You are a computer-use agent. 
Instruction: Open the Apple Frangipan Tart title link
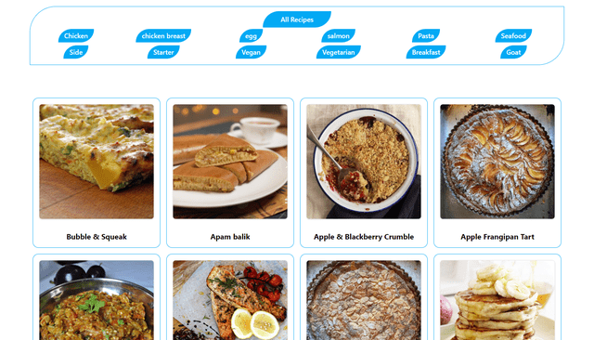pos(497,237)
